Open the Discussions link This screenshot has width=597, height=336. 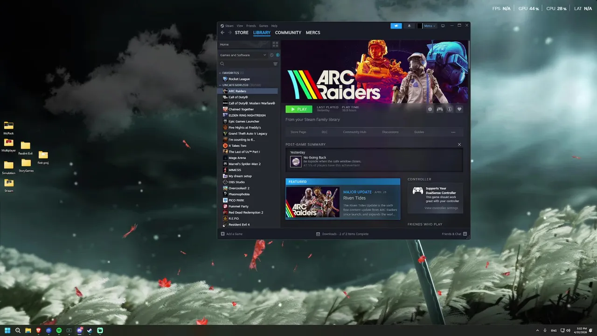390,132
